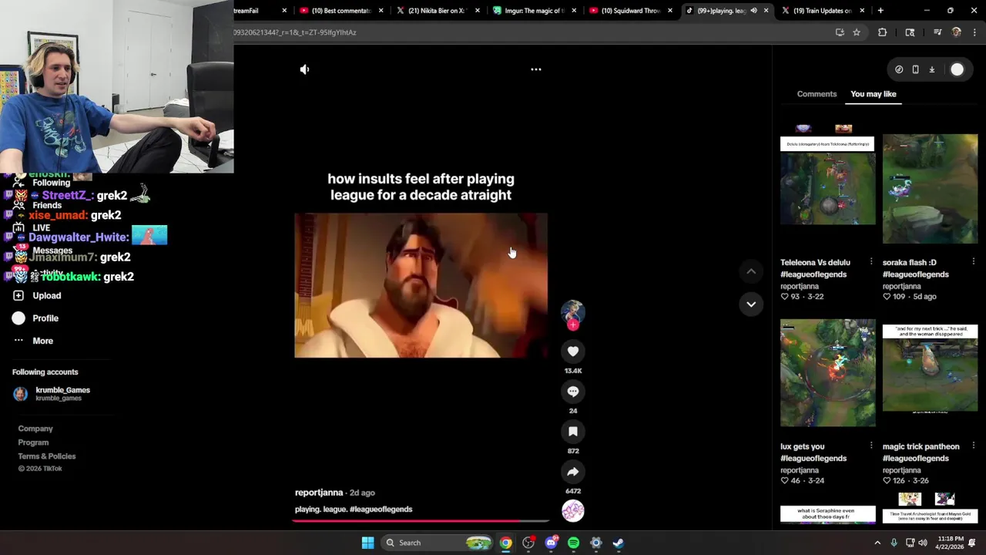
Task: Open the three-dot video options menu
Action: [536, 69]
